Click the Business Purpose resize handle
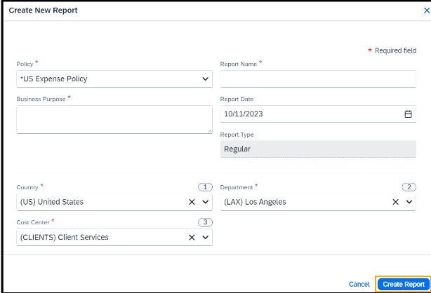Image resolution: width=431 pixels, height=293 pixels. coord(210,131)
